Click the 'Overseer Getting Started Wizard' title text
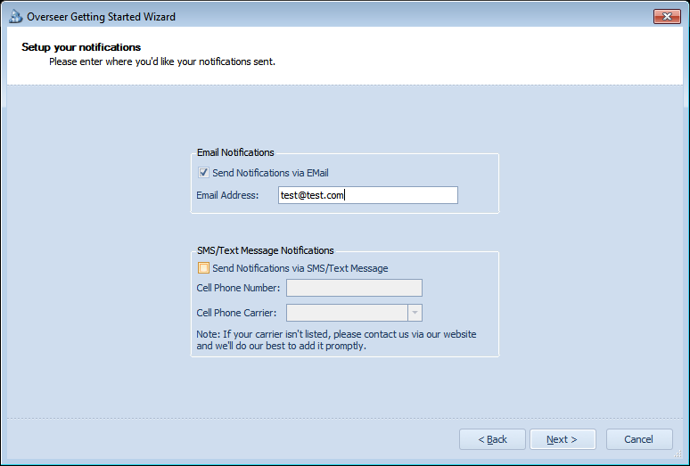 tap(102, 17)
